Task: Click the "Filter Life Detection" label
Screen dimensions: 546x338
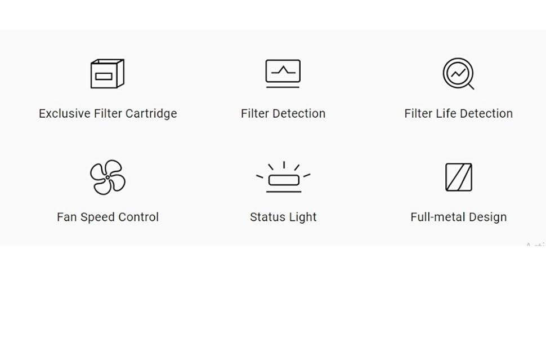Action: click(x=458, y=113)
